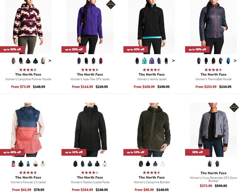Open Women's Apex Flex GTX Jacket link
The image size is (240, 192).
[x=90, y=79]
